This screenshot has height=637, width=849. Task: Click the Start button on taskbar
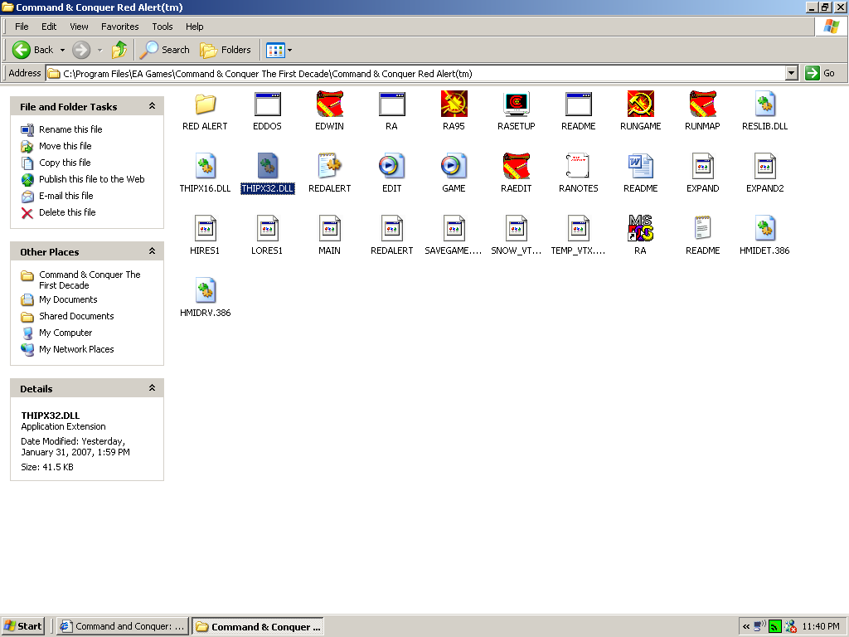pos(23,626)
